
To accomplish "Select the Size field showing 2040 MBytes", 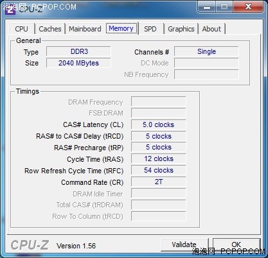I will [x=78, y=63].
